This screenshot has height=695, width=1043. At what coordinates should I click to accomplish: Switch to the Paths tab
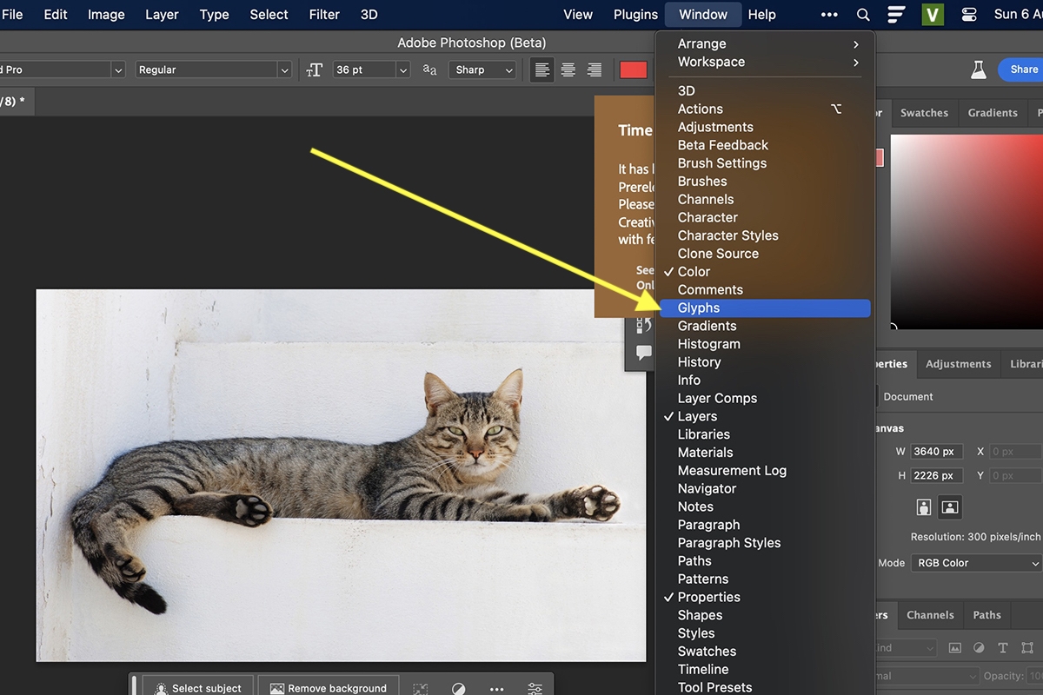click(987, 615)
